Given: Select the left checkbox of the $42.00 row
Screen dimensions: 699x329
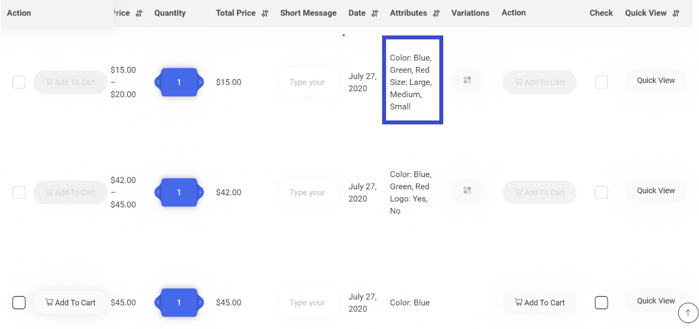Looking at the screenshot, I should 19,192.
